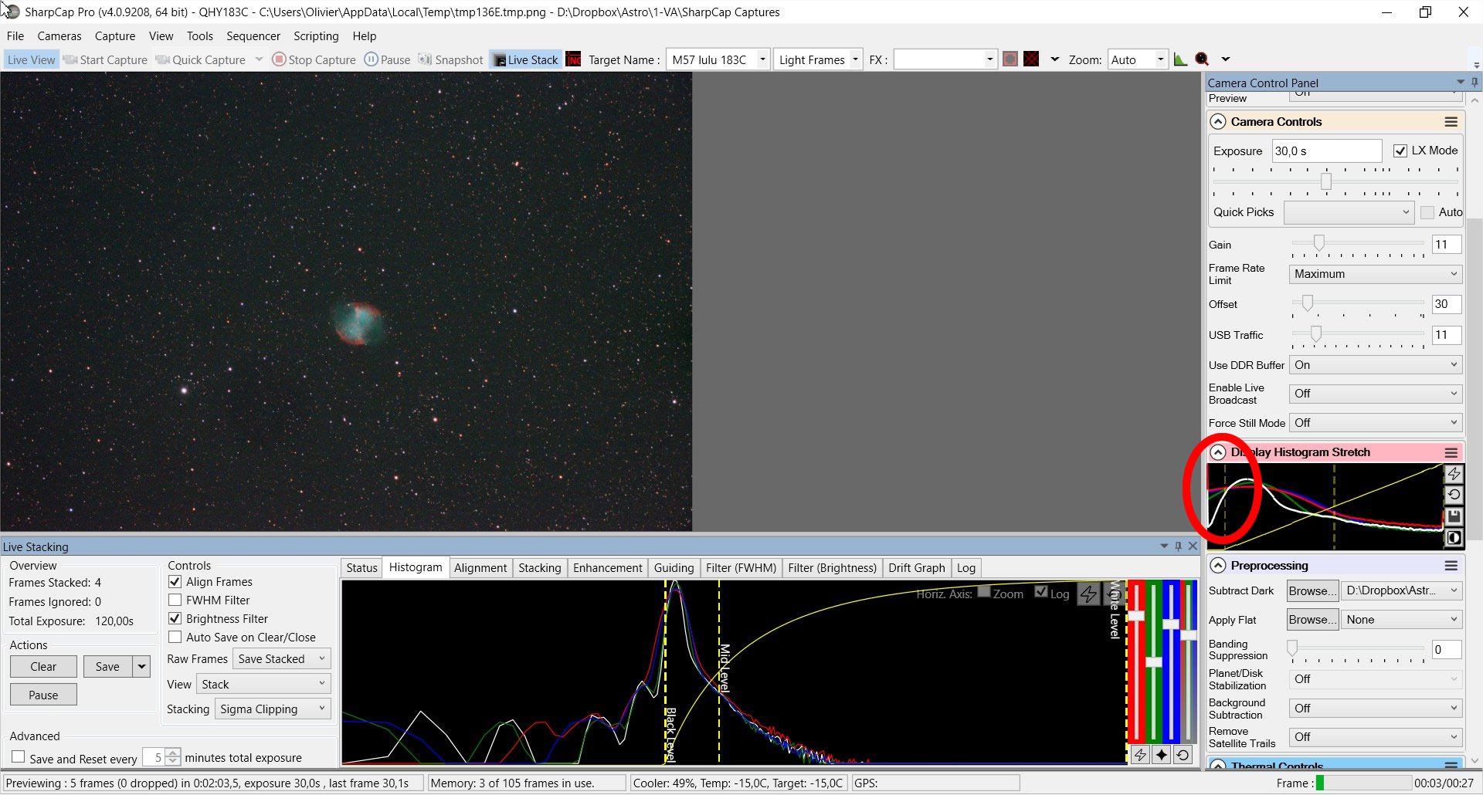The width and height of the screenshot is (1483, 795).
Task: Click Browse next to Subtract Dark
Action: pyautogui.click(x=1312, y=590)
